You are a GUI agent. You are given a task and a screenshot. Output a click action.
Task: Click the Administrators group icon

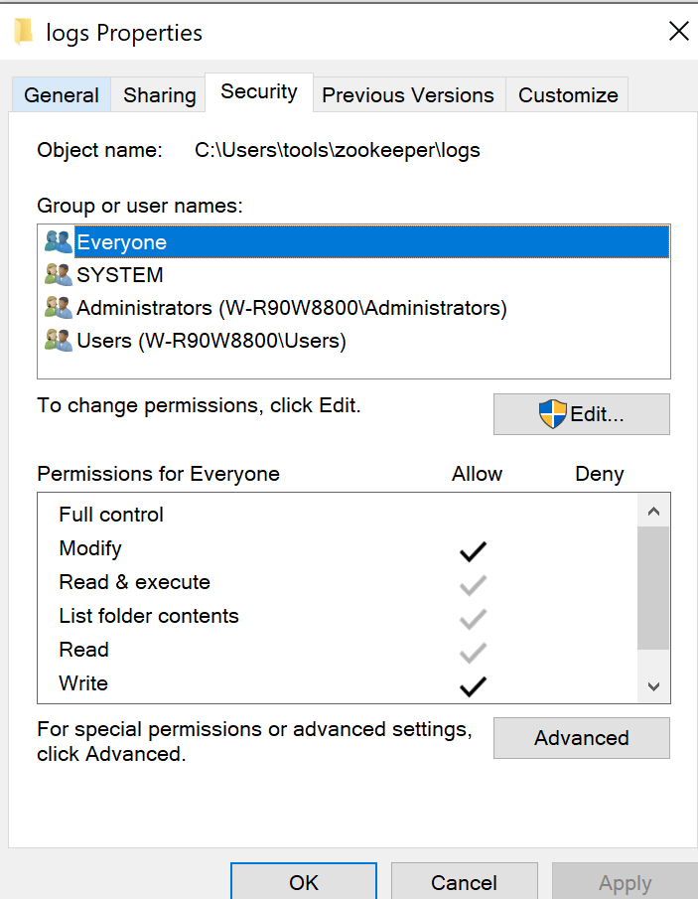pyautogui.click(x=58, y=308)
